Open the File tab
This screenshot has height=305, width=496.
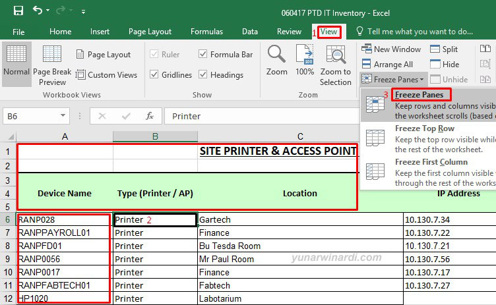click(x=18, y=32)
